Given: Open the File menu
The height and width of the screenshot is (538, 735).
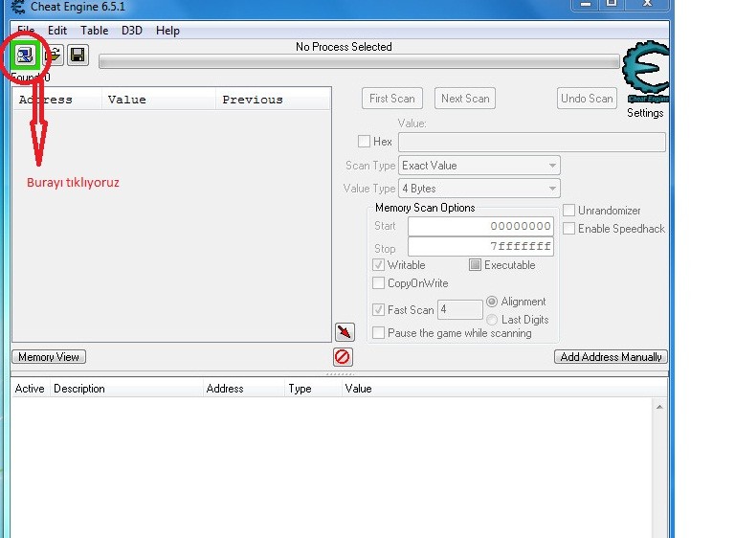Looking at the screenshot, I should click(26, 31).
